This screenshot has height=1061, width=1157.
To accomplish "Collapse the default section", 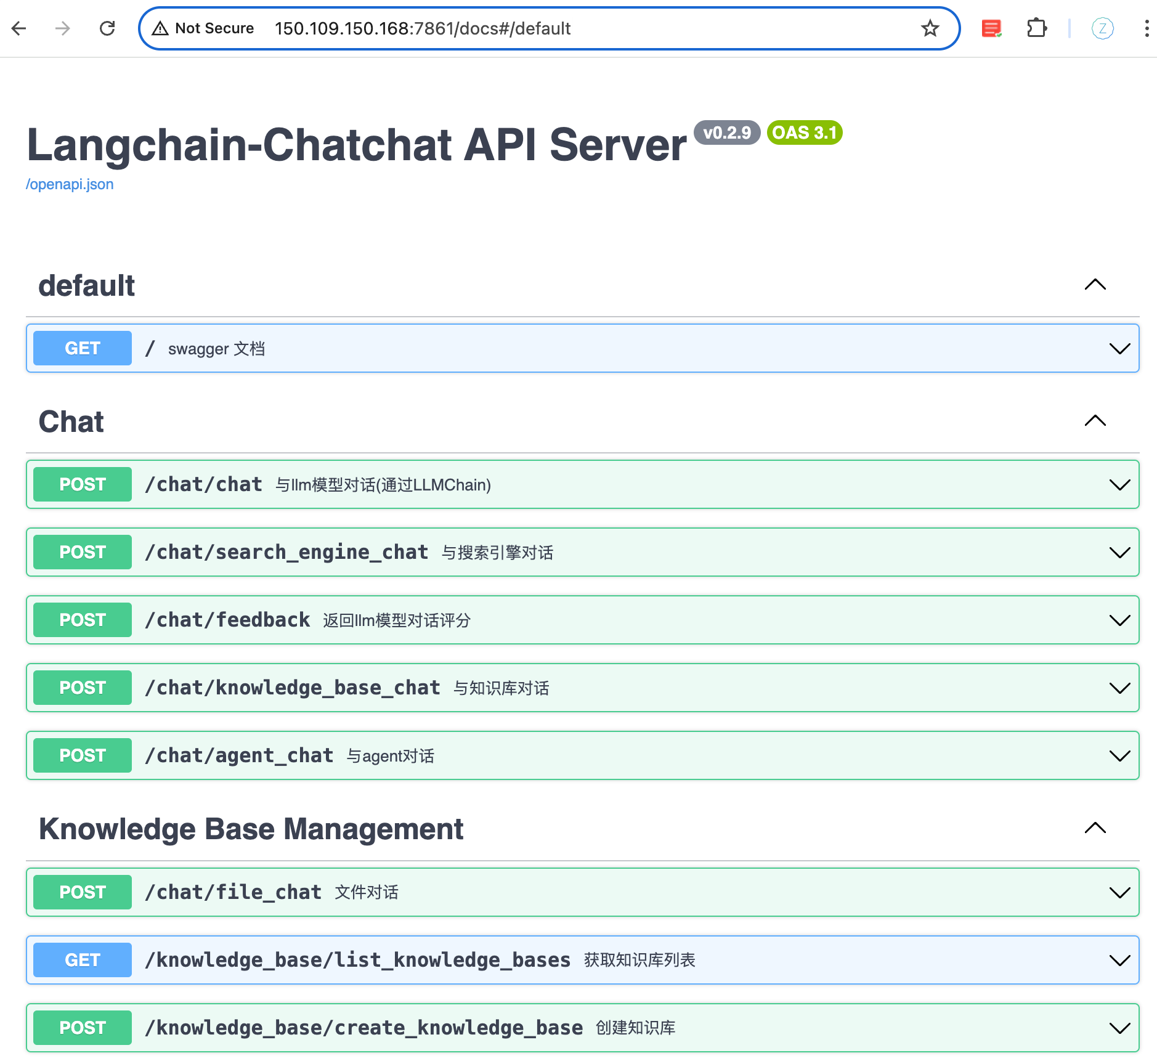I will pyautogui.click(x=1095, y=285).
